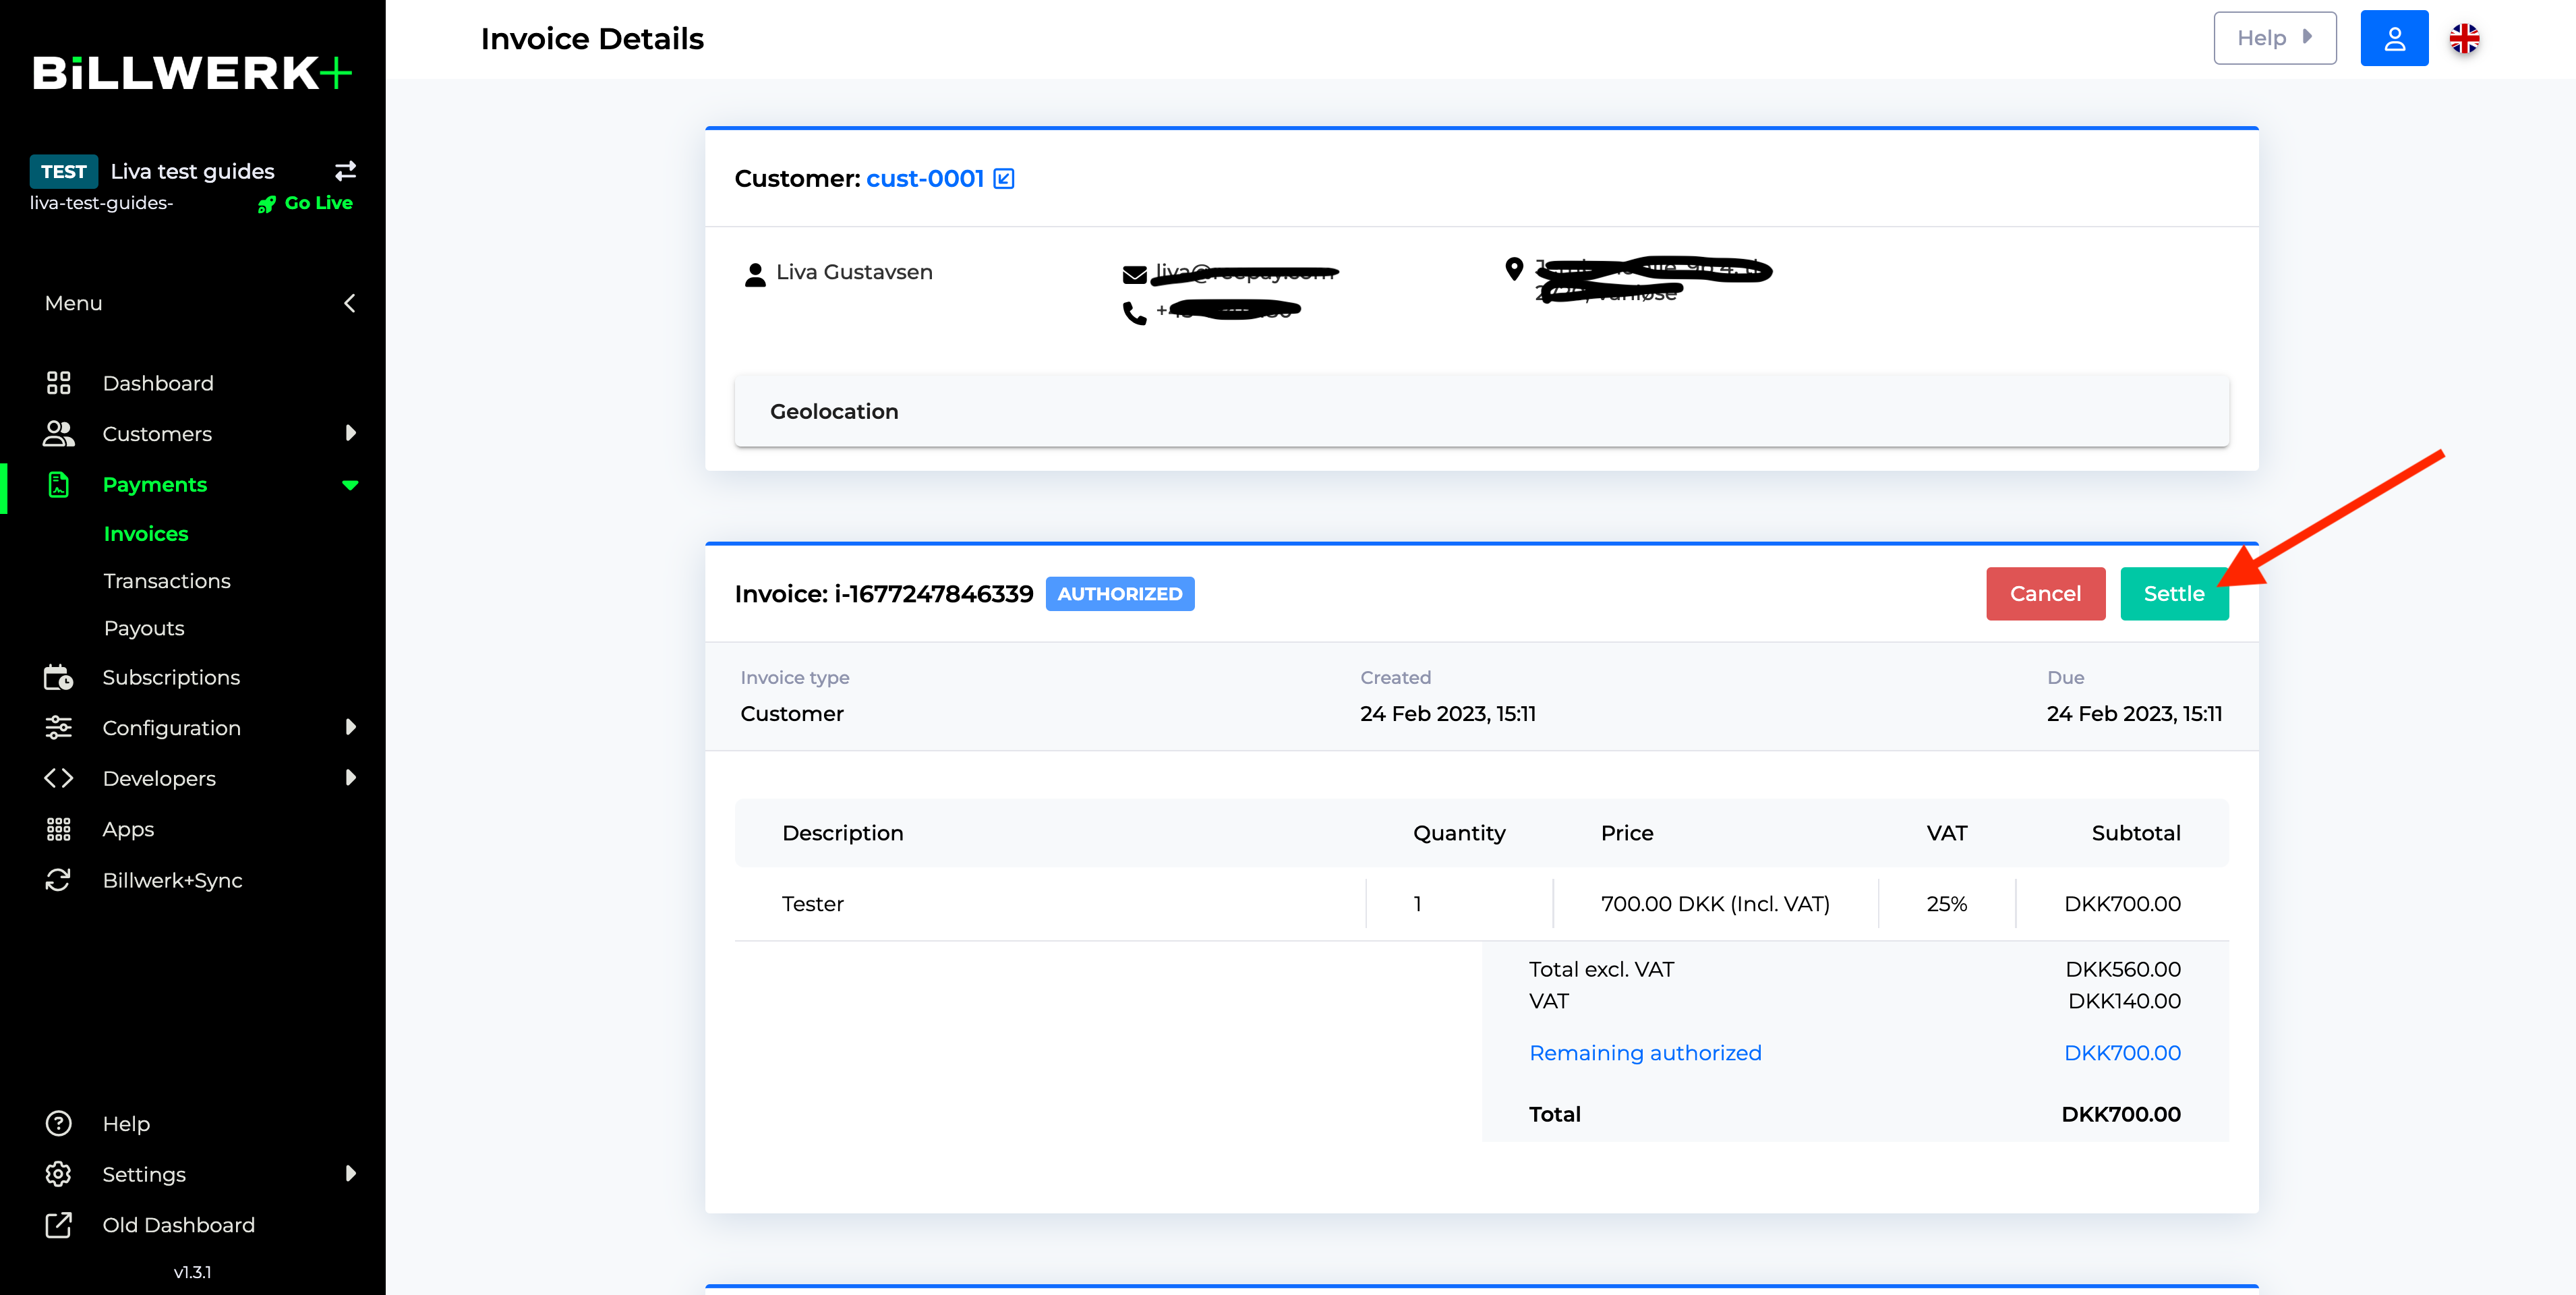Click the Subscriptions calendar icon
Image resolution: width=2576 pixels, height=1295 pixels.
(58, 677)
